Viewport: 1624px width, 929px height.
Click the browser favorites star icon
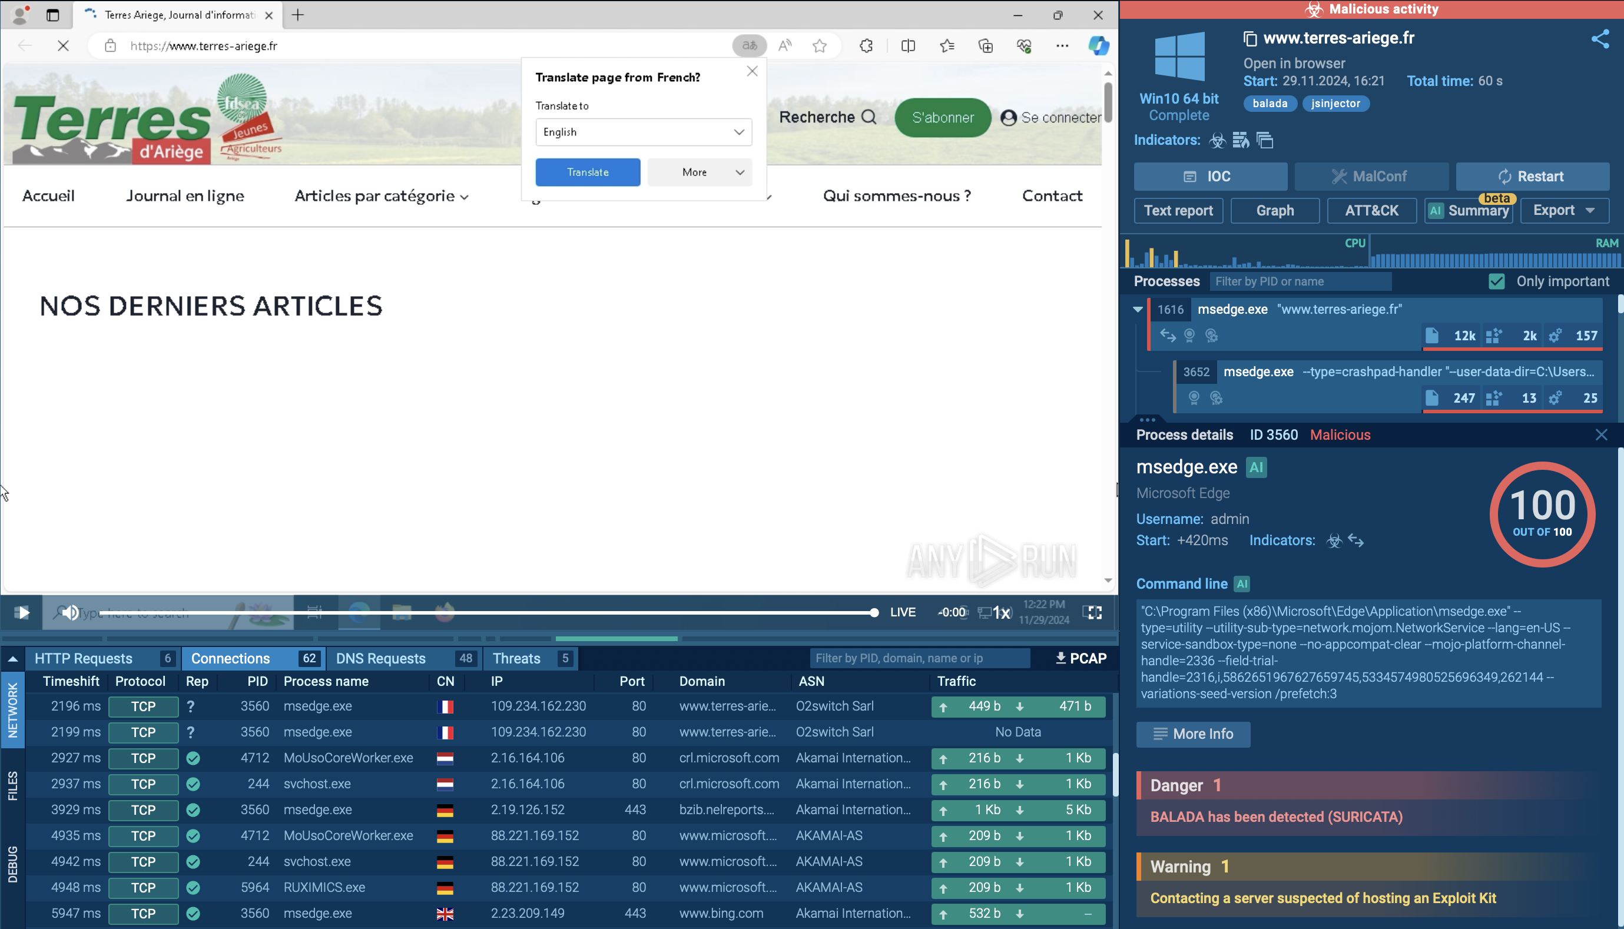tap(820, 46)
